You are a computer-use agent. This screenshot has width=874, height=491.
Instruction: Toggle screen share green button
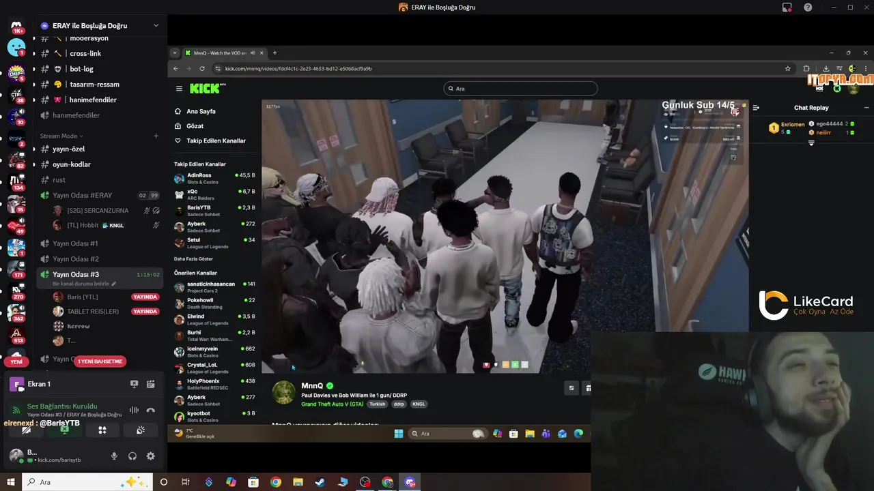pyautogui.click(x=64, y=430)
